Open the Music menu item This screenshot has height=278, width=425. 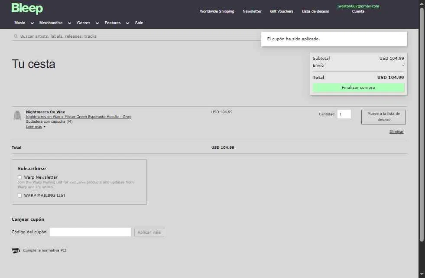click(20, 23)
